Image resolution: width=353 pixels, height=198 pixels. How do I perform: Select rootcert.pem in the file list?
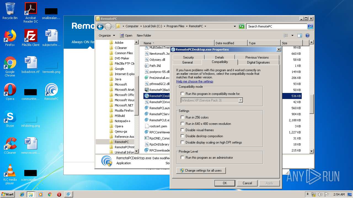click(158, 126)
